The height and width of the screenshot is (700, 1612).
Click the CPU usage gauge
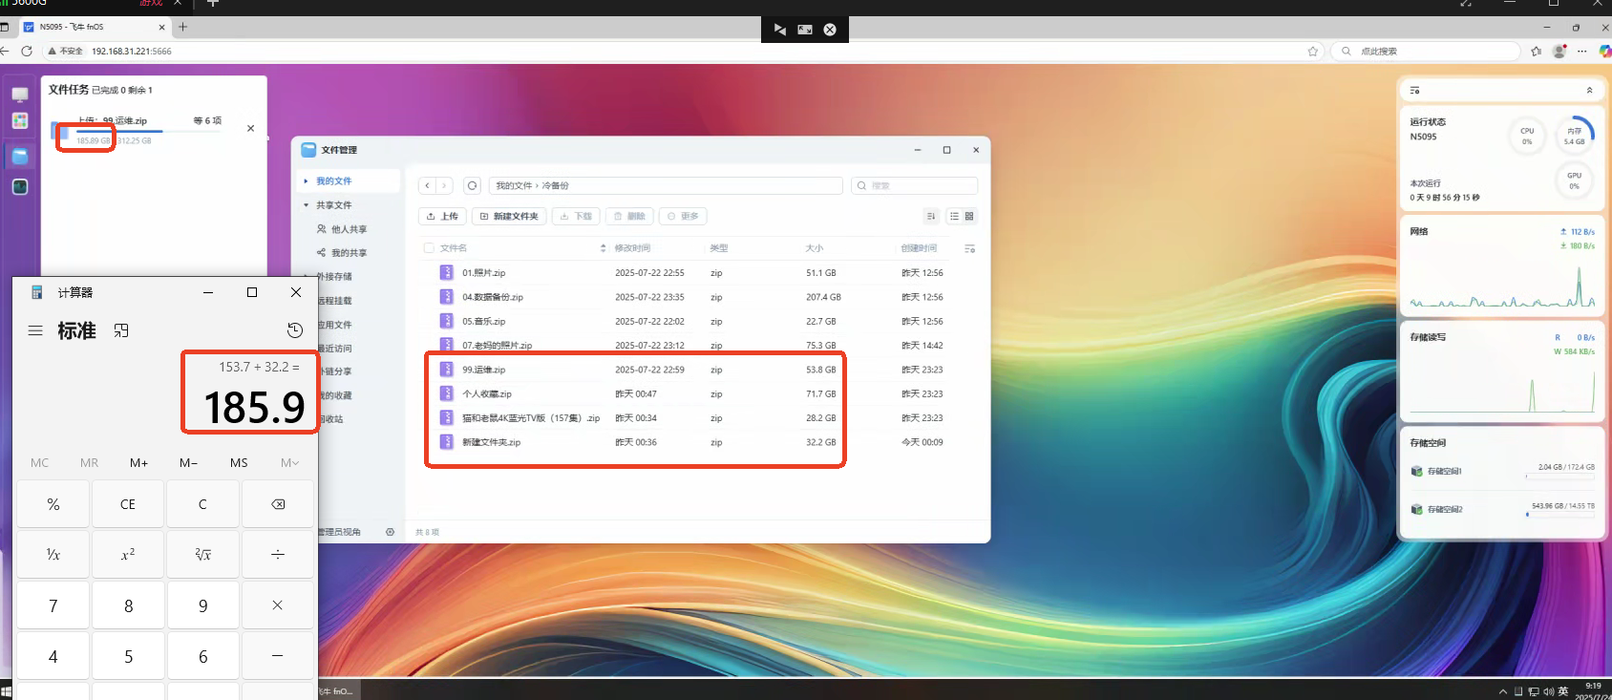1527,136
